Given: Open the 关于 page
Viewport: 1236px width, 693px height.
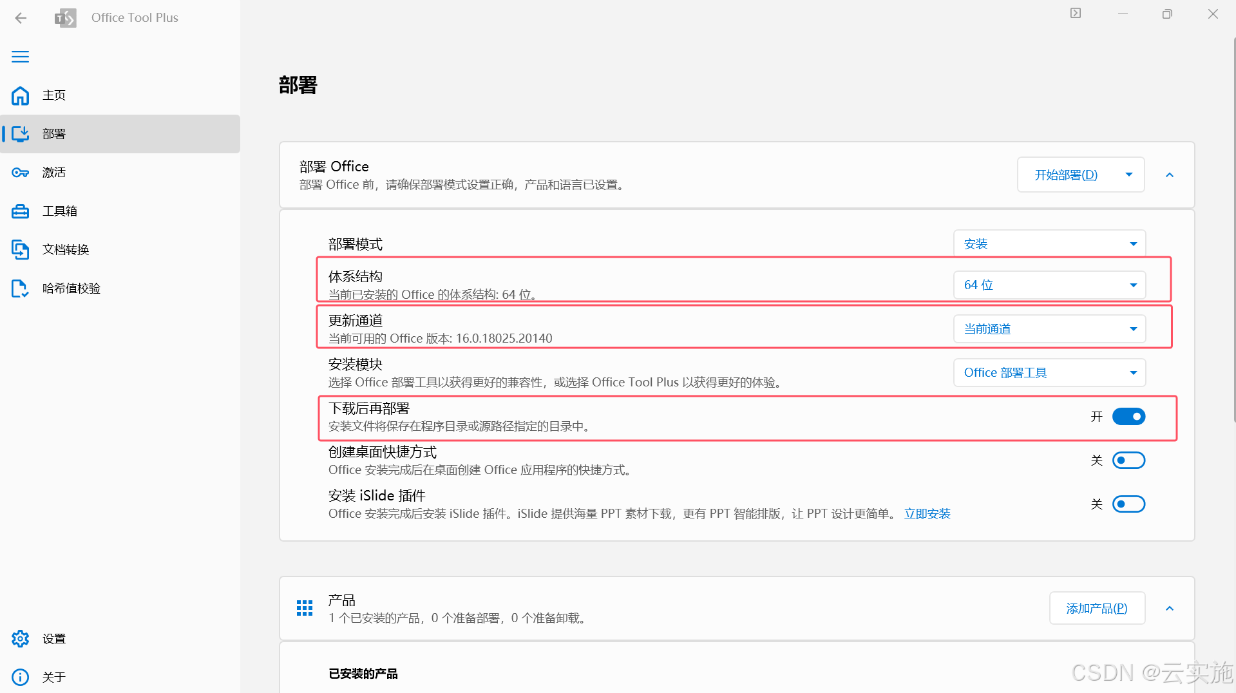Looking at the screenshot, I should [120, 678].
